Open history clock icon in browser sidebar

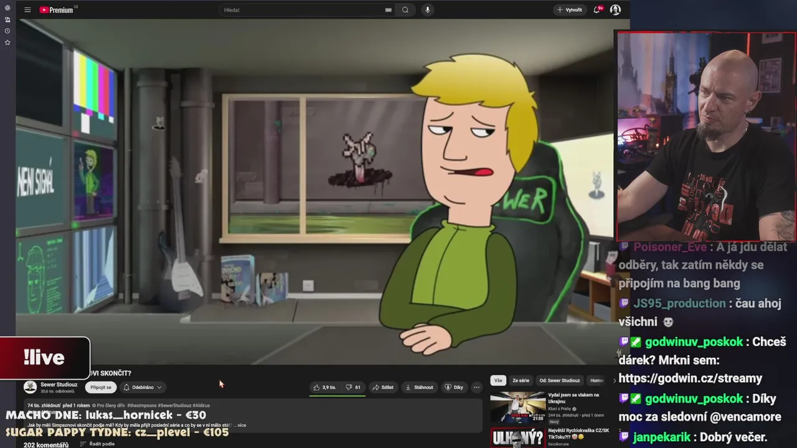(7, 31)
